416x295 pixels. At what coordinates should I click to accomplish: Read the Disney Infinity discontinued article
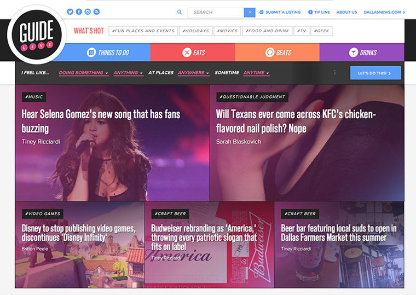point(78,233)
